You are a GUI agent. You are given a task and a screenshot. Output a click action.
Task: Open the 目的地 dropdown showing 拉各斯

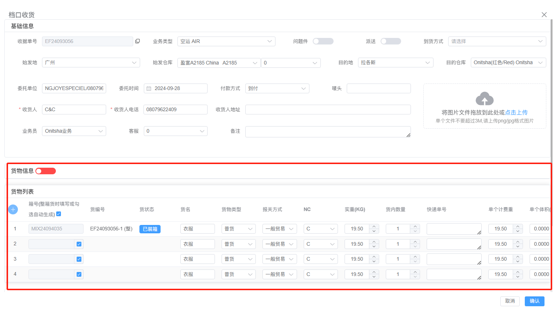point(396,63)
